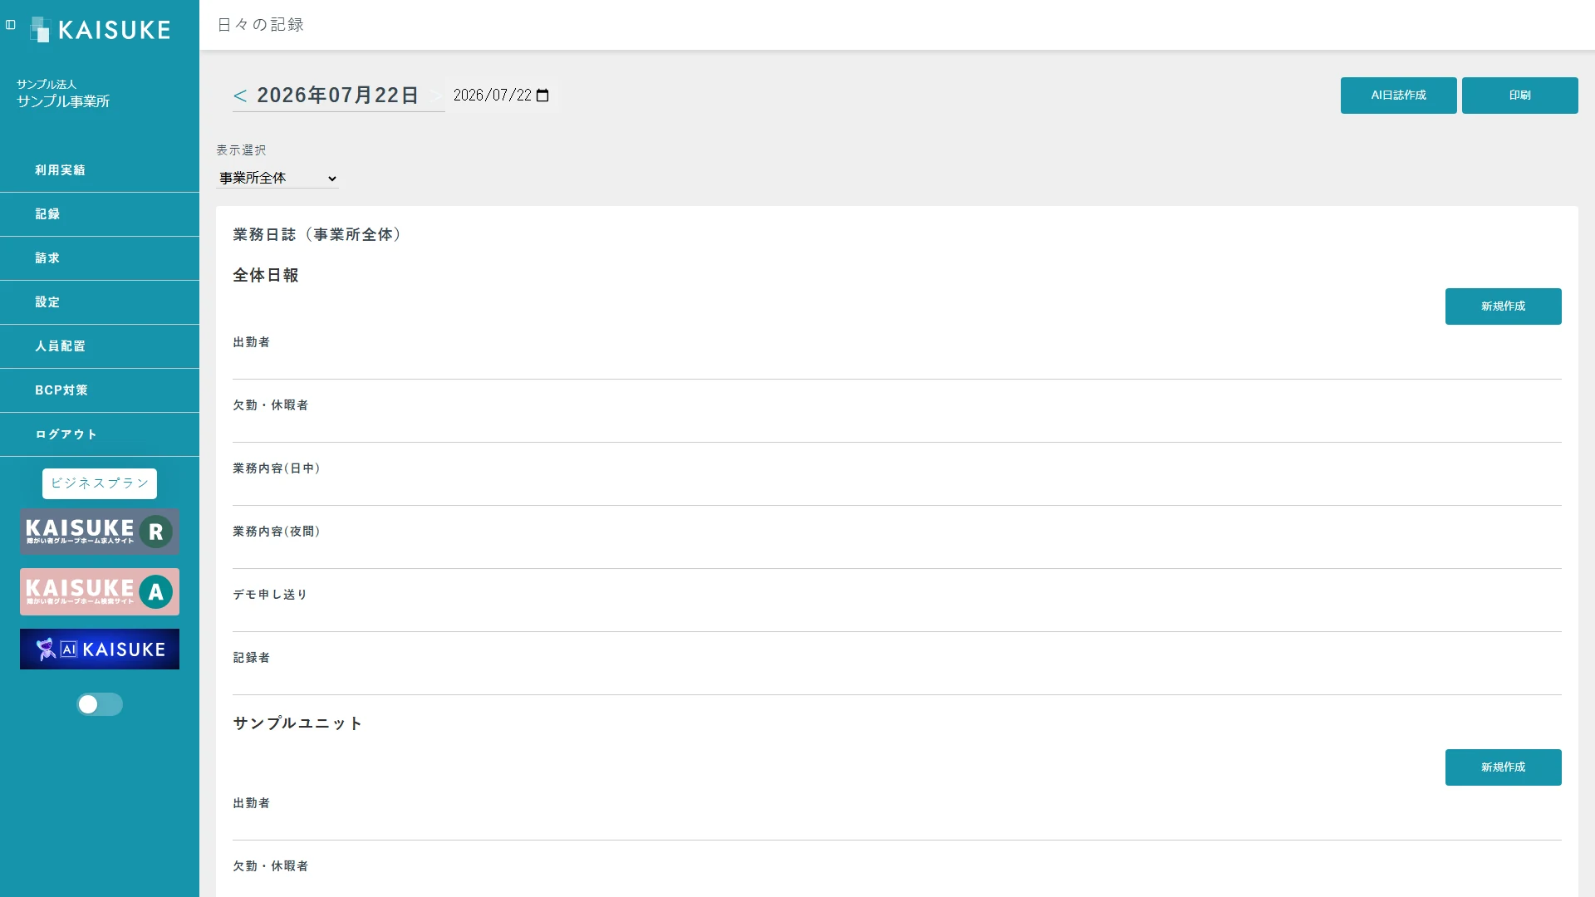Click the AI日誌作成 button
The image size is (1595, 897).
(1398, 96)
